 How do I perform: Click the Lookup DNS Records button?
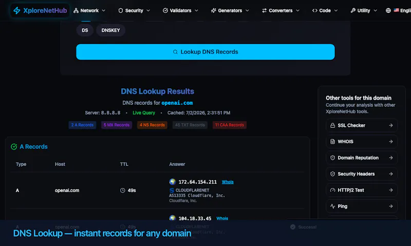(x=205, y=52)
